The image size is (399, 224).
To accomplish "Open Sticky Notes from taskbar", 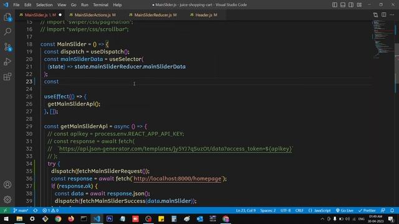I will 161,218.
